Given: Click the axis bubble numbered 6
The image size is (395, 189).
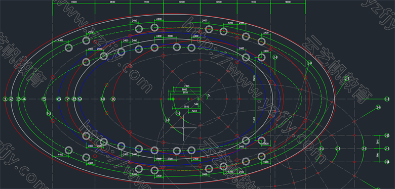Looking at the screenshot, I should (59, 99).
